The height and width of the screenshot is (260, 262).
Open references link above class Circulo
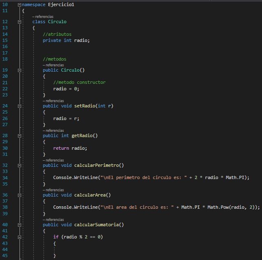pos(43,17)
